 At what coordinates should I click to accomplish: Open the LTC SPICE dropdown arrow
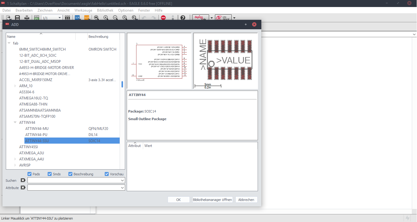[x=234, y=18]
